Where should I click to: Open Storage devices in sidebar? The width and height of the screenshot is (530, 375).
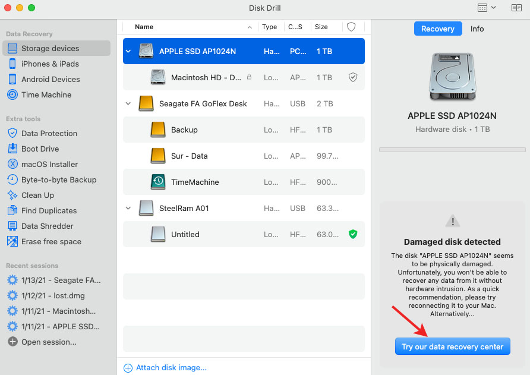56,48
